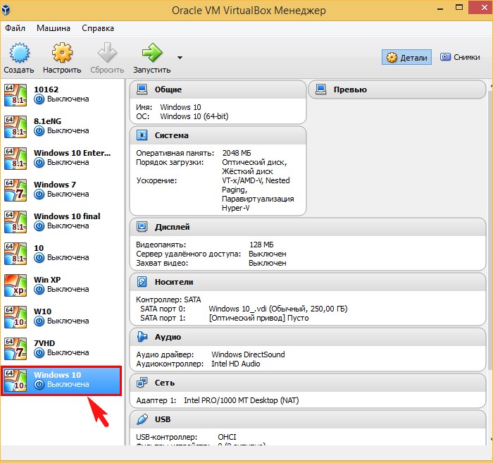
Task: Select the Windows 10 Enter... machine icon
Action: [x=15, y=159]
